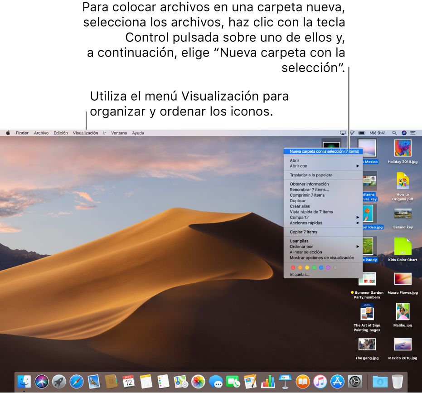The image size is (422, 393).
Task: Open System Preferences gear icon
Action: (x=354, y=381)
